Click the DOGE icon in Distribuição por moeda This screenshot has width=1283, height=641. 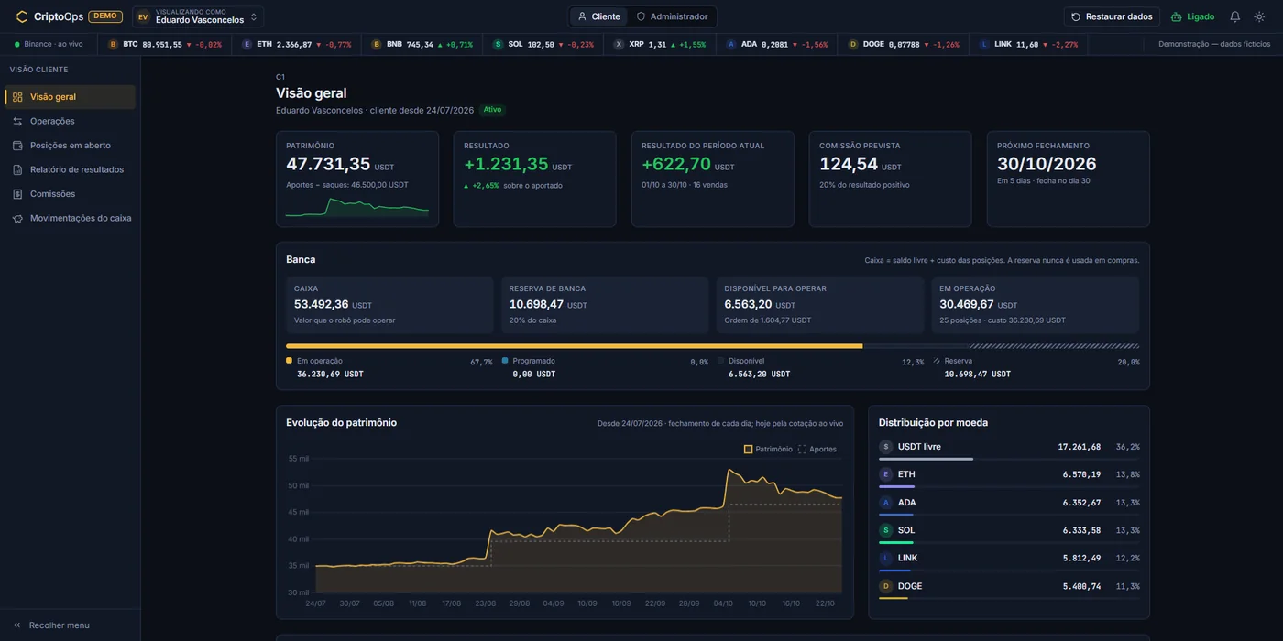pos(885,586)
